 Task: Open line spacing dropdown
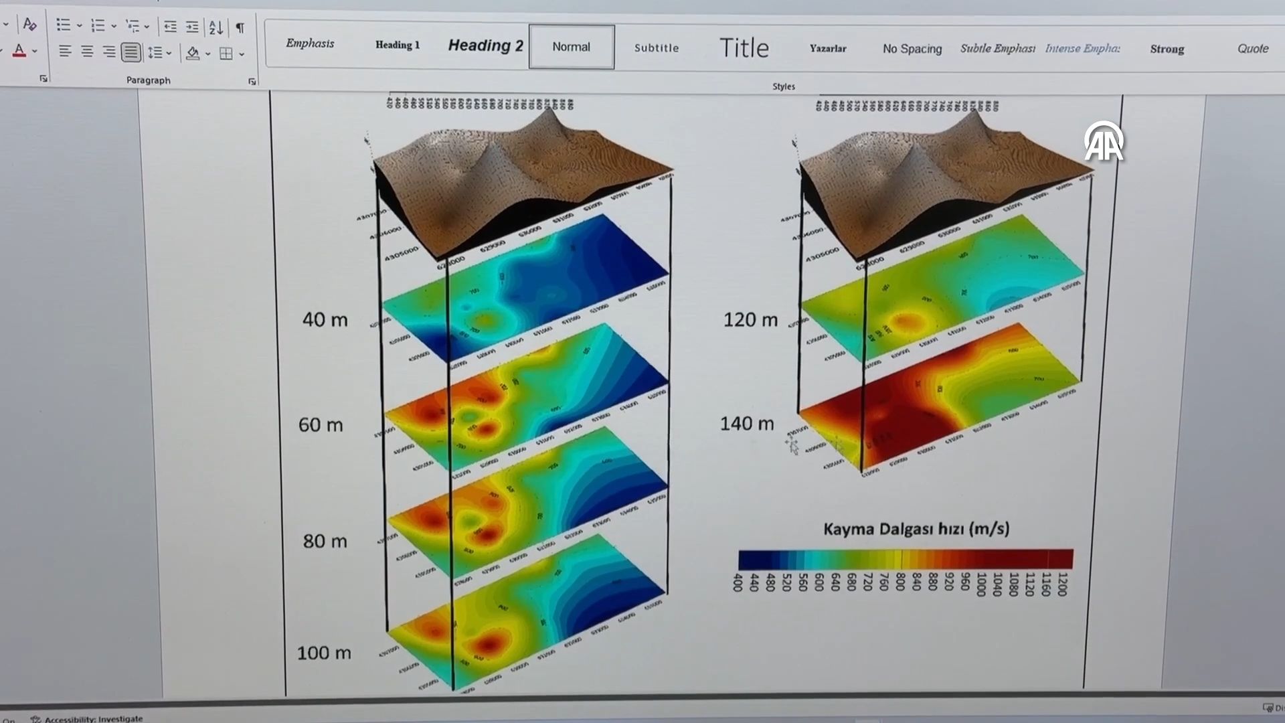(x=169, y=53)
